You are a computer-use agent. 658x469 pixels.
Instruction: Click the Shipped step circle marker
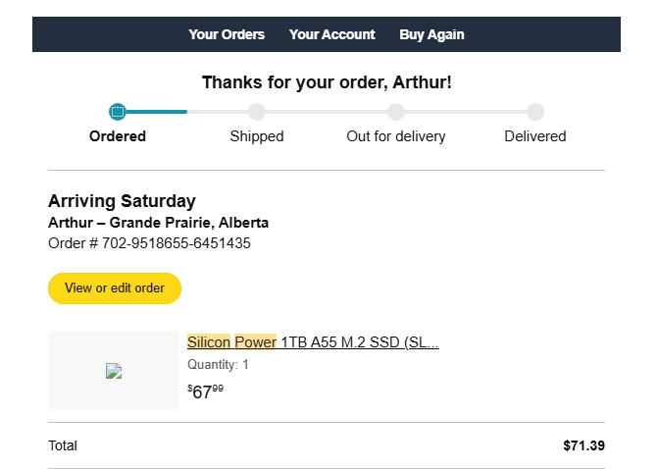point(257,112)
